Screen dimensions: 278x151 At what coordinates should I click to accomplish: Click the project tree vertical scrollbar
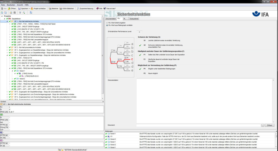103,54
